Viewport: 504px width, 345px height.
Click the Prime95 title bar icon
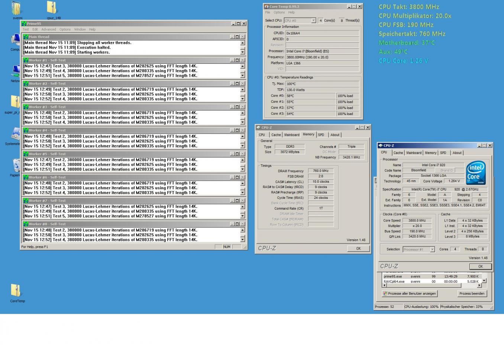24,23
